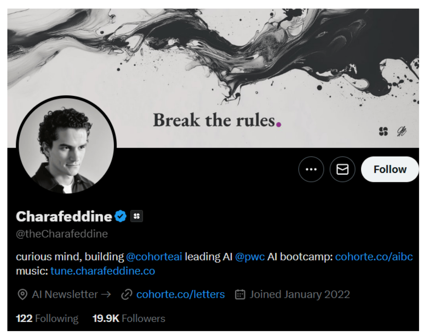Follow the Charafeddine account
This screenshot has height=335, width=428.
click(390, 169)
